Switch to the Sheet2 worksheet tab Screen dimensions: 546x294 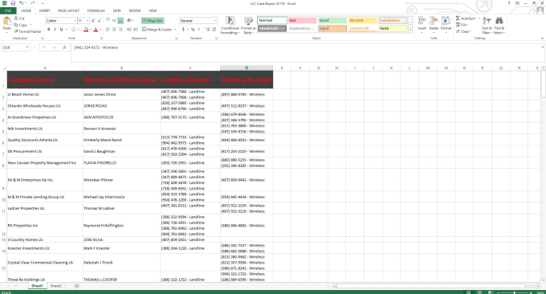[55, 286]
